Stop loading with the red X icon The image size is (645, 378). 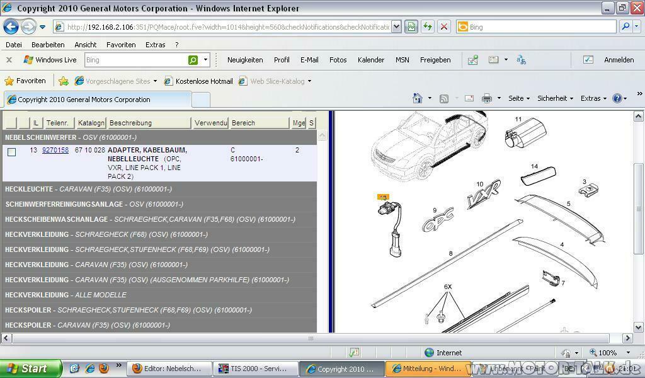coord(444,26)
